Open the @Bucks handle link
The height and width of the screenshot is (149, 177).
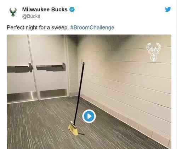(x=31, y=16)
